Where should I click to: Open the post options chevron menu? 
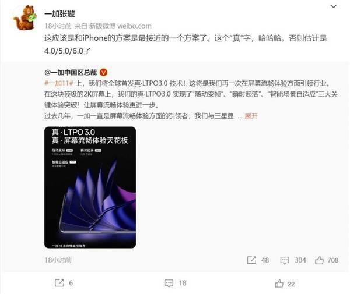click(334, 6)
